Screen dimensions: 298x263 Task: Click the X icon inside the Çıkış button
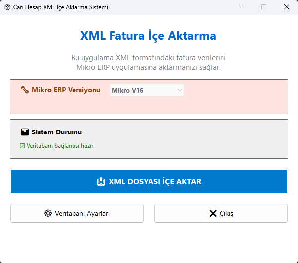click(x=213, y=214)
